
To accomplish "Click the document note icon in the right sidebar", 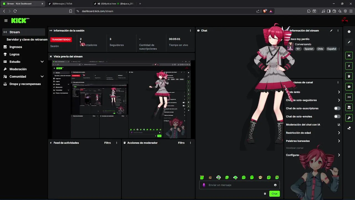I will pos(349,76).
